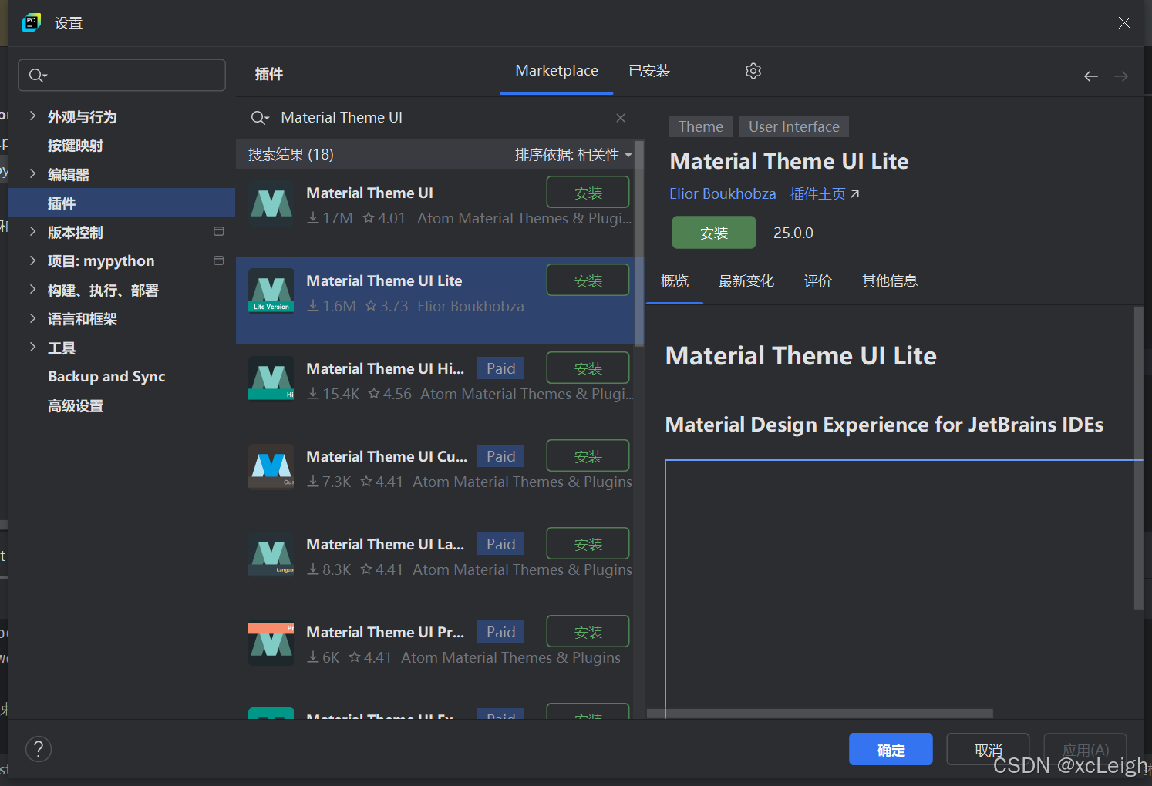Screen dimensions: 1152x786
Task: Click the green 安装 button in details
Action: pos(714,233)
